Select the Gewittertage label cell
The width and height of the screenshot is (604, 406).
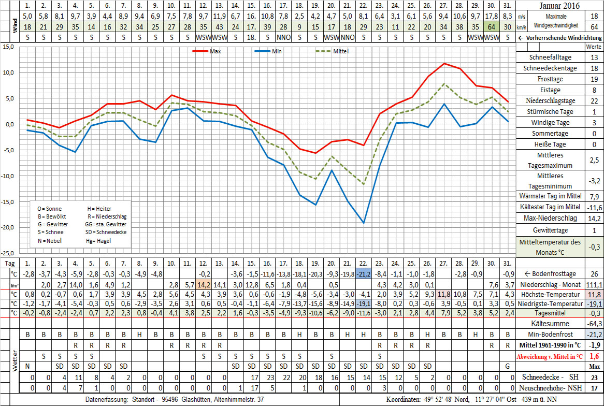551,229
